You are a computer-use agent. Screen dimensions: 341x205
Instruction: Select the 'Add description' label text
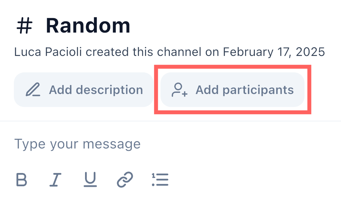96,90
